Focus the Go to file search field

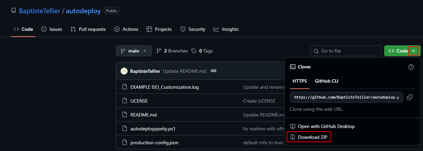(x=346, y=51)
